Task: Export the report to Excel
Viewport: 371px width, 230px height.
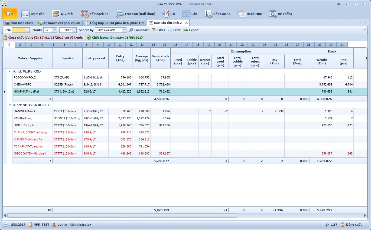Action: pyautogui.click(x=191, y=30)
